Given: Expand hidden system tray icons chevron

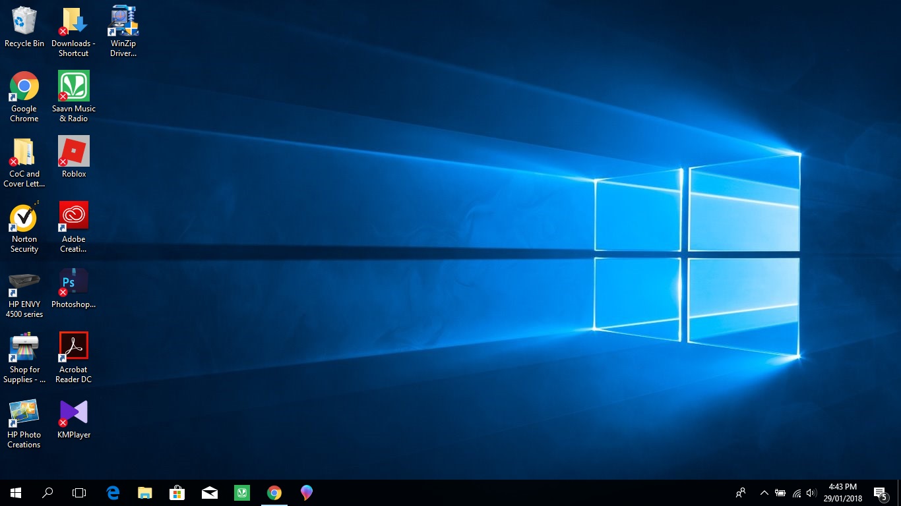Looking at the screenshot, I should [764, 493].
